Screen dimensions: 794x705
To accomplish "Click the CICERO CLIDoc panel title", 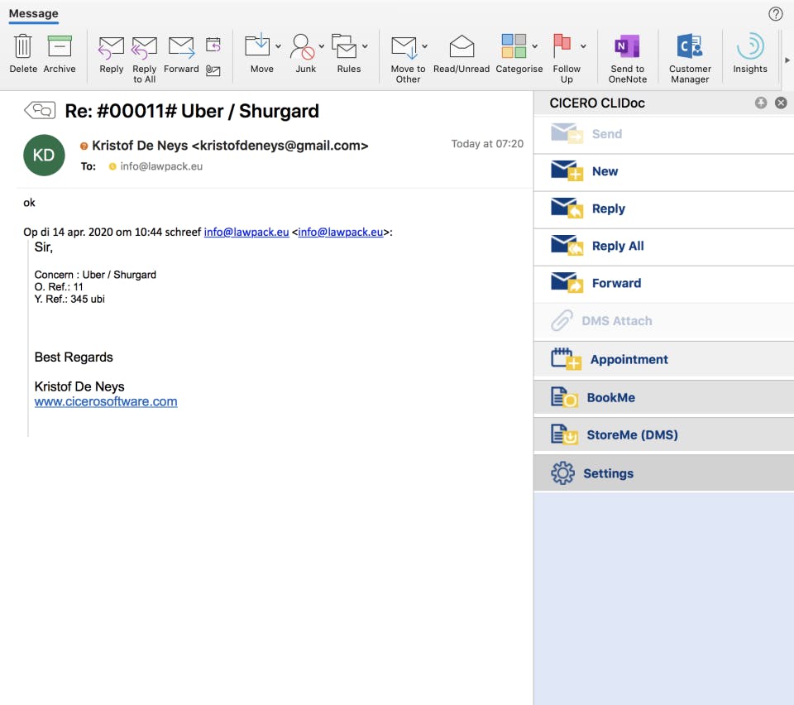I will tap(597, 103).
